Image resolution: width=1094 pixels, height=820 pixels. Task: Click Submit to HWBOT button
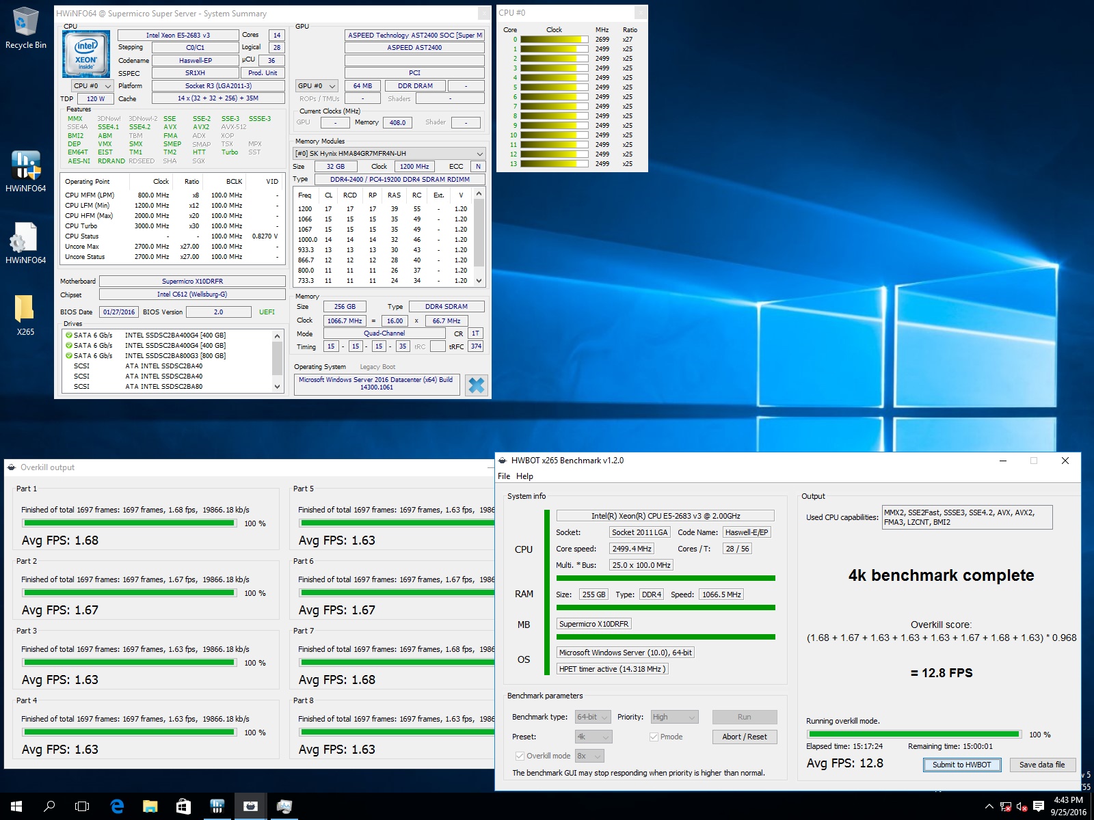(x=962, y=765)
